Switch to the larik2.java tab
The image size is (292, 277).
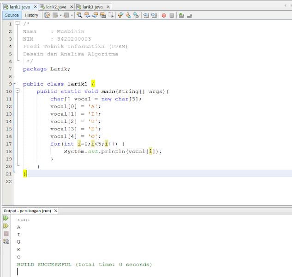[x=56, y=7]
